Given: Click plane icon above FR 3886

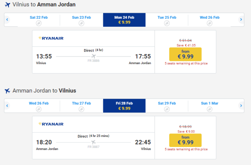Looking at the screenshot, I should [x=93, y=56].
